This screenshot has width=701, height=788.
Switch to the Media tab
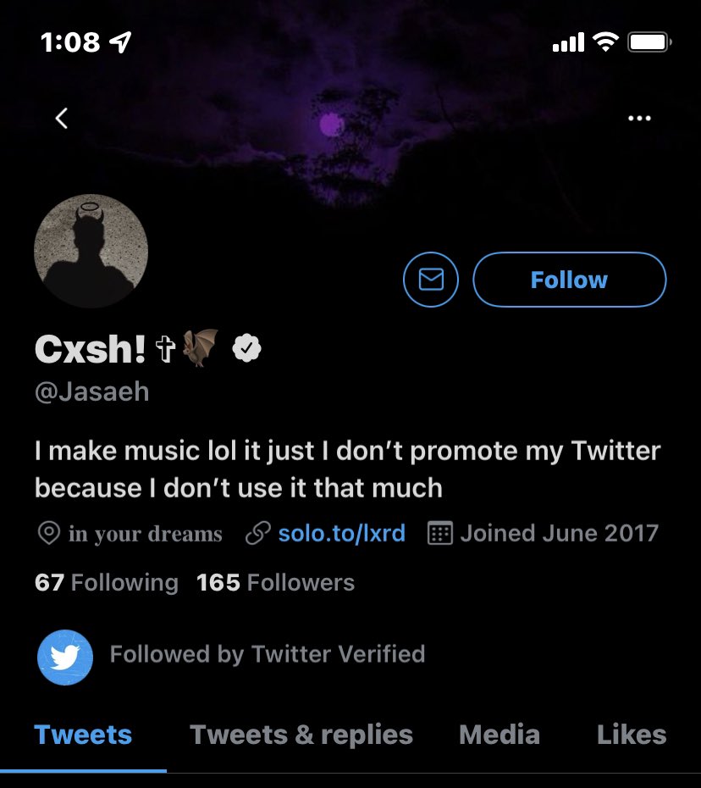tap(500, 735)
